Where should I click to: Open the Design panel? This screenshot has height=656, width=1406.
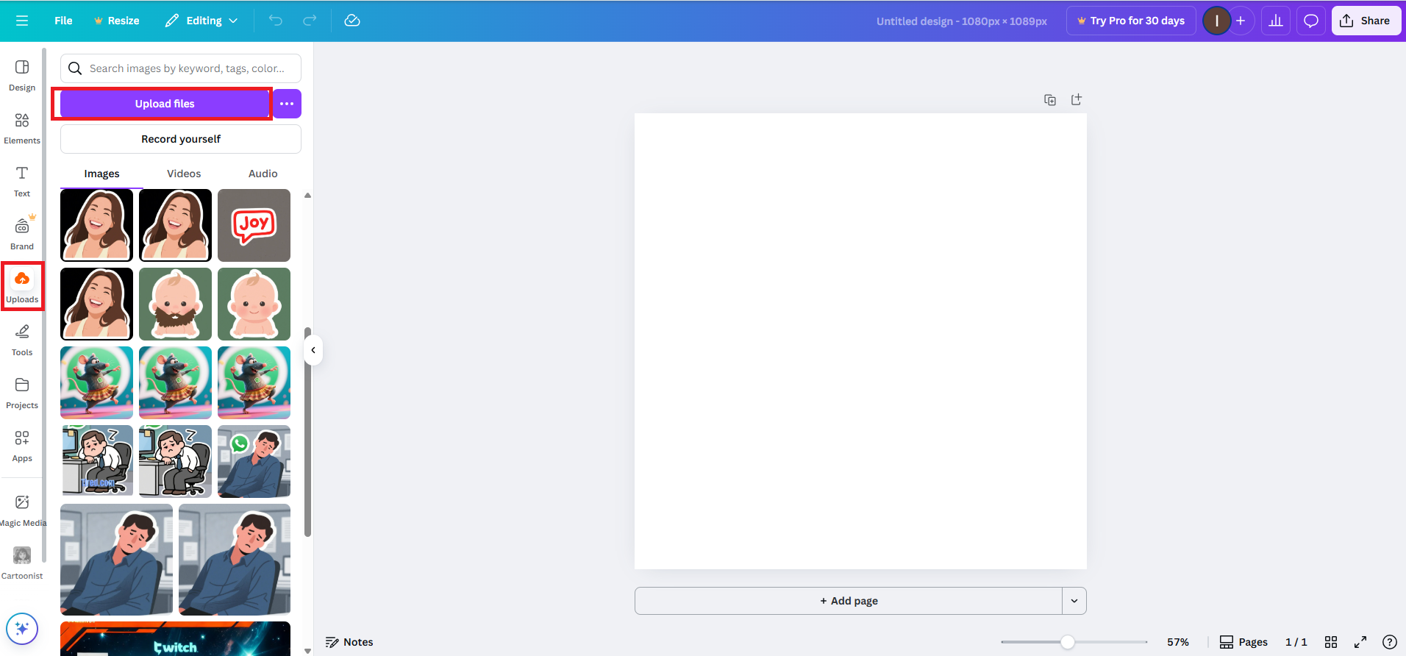(22, 75)
